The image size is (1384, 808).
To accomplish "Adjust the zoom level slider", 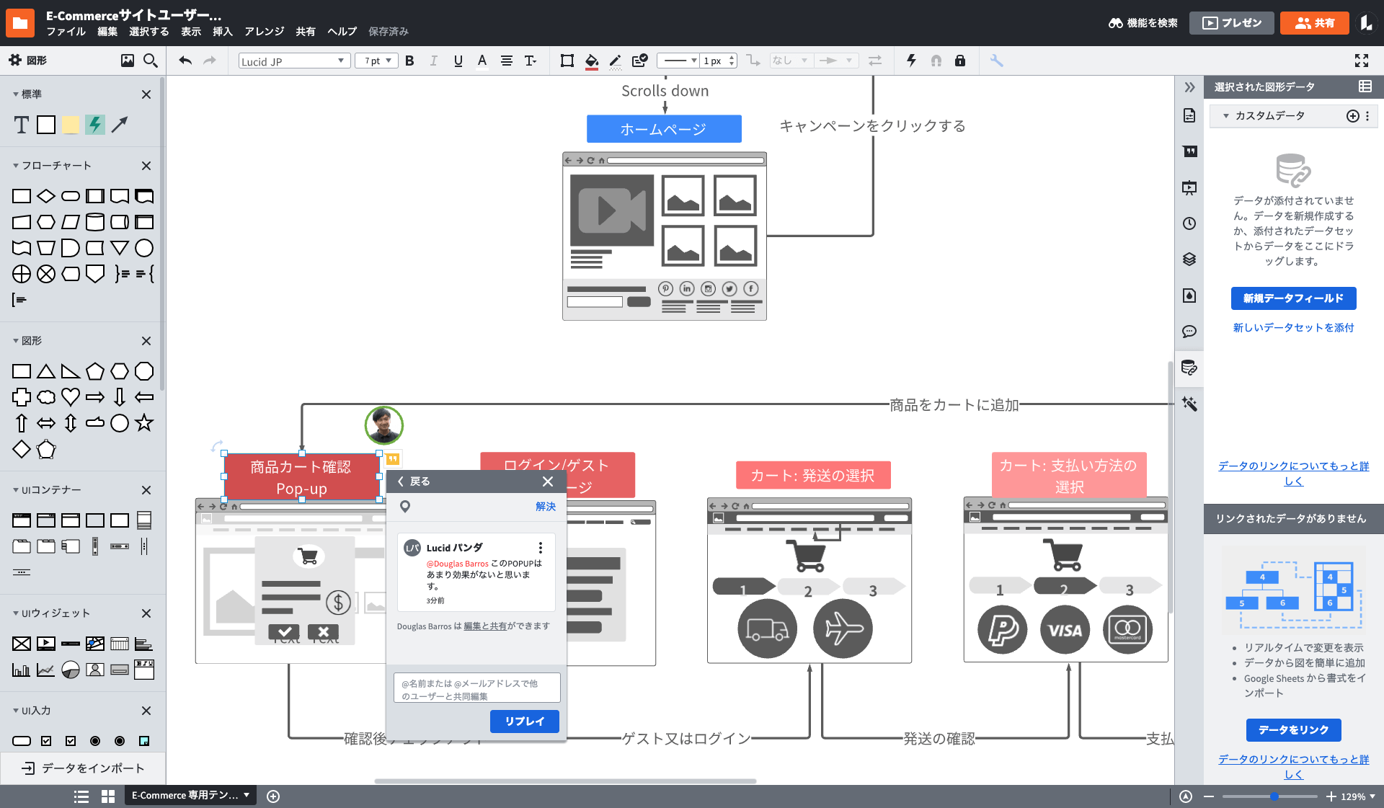I will tap(1274, 796).
